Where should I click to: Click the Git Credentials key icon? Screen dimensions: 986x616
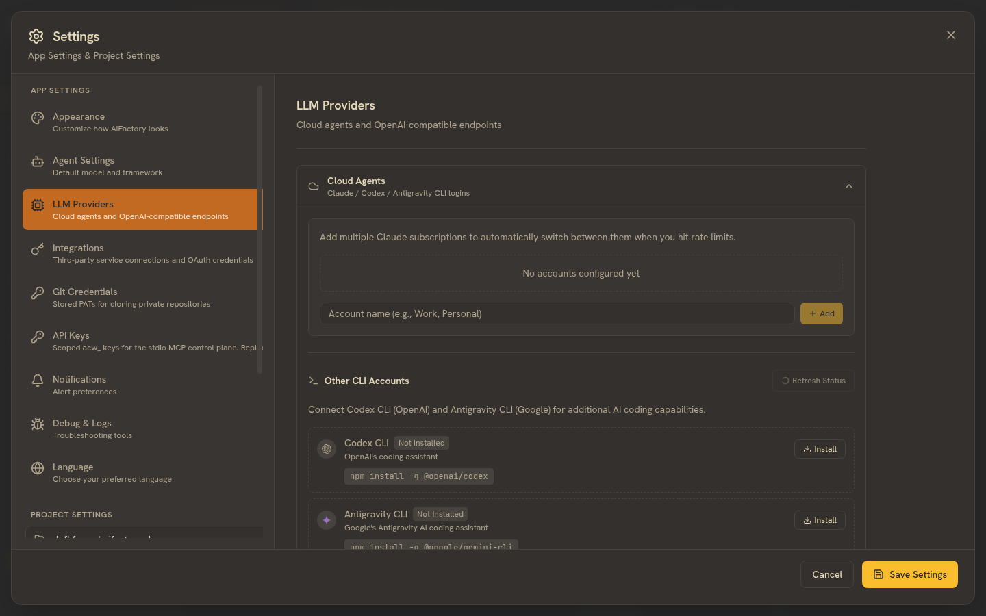coord(38,293)
